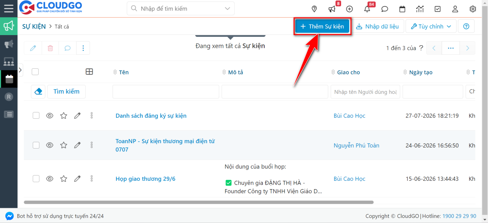Check the select-all checkbox in table header
488x223 pixels.
click(35, 72)
